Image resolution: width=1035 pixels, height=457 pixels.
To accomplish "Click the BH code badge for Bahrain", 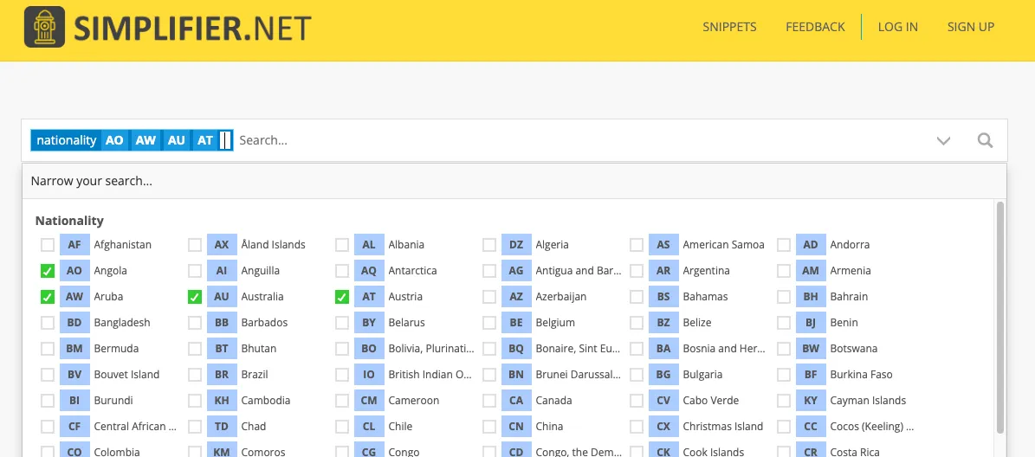I will [811, 297].
